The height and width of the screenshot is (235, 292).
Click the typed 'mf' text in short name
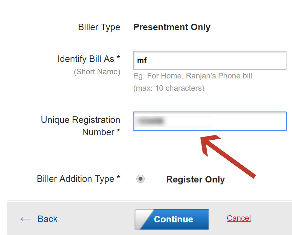(142, 60)
